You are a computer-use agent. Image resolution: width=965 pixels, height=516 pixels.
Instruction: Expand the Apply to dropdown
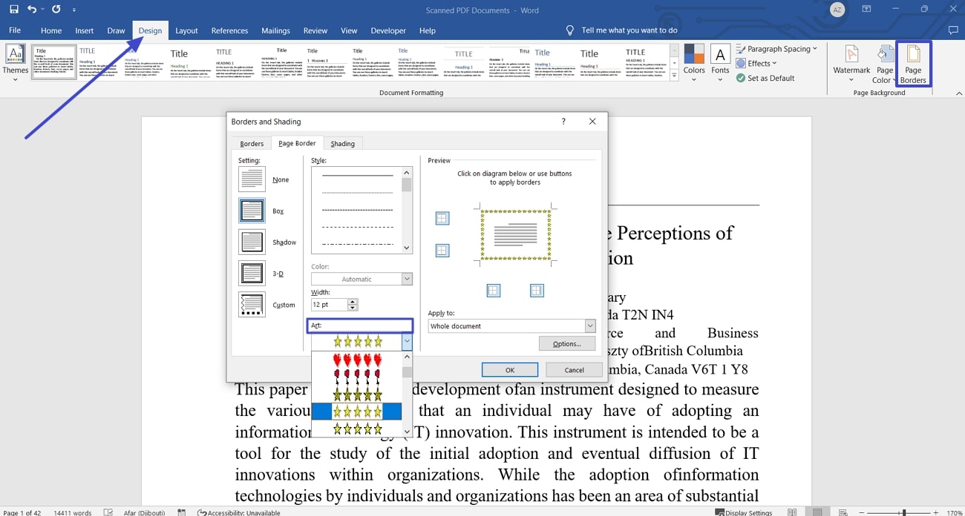coord(590,326)
